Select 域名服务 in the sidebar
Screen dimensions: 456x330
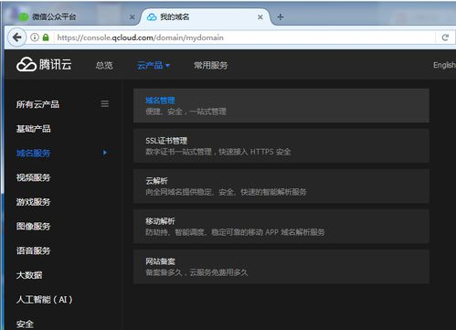pos(34,153)
